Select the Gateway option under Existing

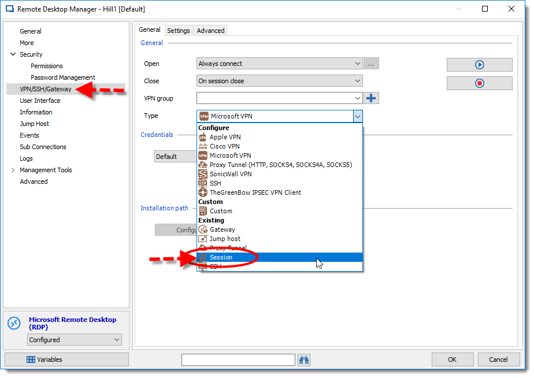[x=222, y=229]
